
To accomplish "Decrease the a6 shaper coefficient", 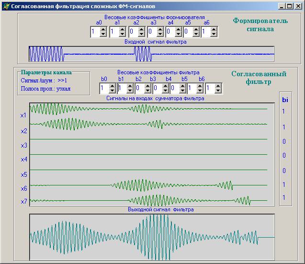I will coord(214,34).
